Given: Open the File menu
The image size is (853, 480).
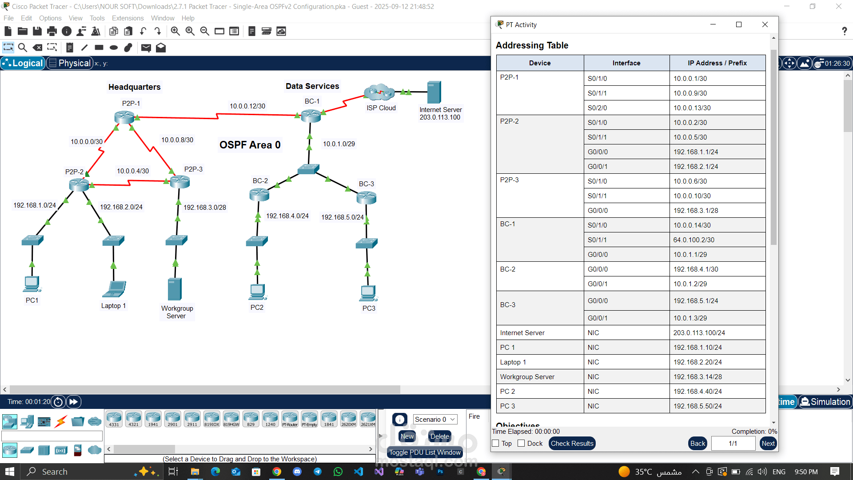Looking at the screenshot, I should pos(8,18).
